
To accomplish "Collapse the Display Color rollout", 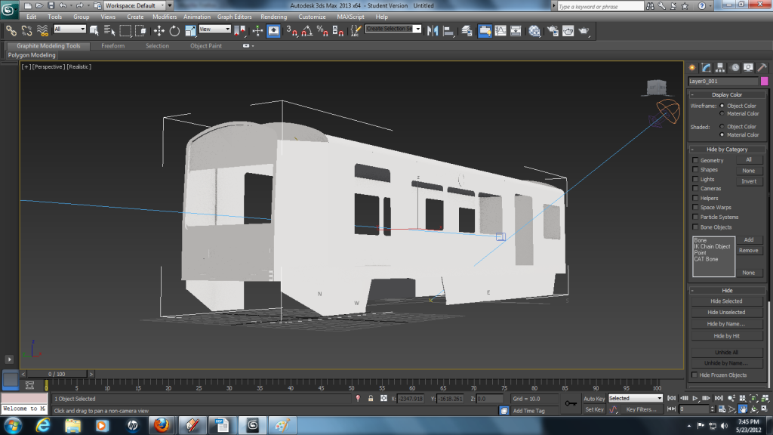I will [x=727, y=94].
